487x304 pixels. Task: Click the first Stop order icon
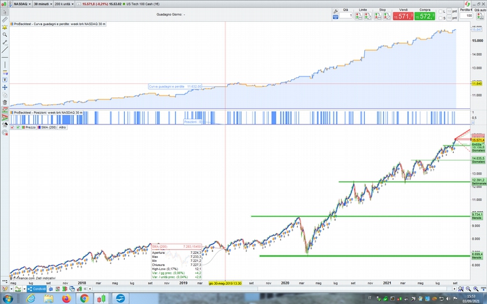378,16
